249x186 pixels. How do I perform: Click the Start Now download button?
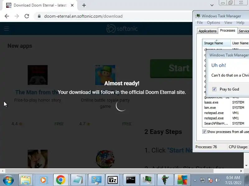click(171, 69)
